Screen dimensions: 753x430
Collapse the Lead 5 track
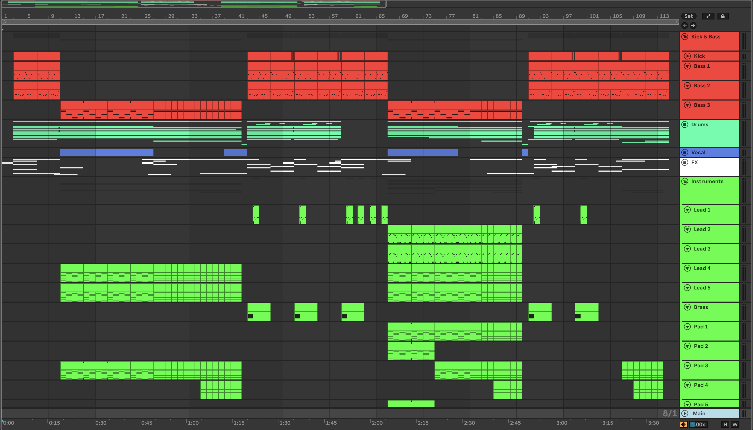[688, 288]
